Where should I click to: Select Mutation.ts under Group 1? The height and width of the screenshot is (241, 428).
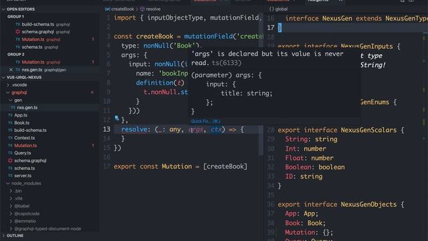pyautogui.click(x=33, y=39)
